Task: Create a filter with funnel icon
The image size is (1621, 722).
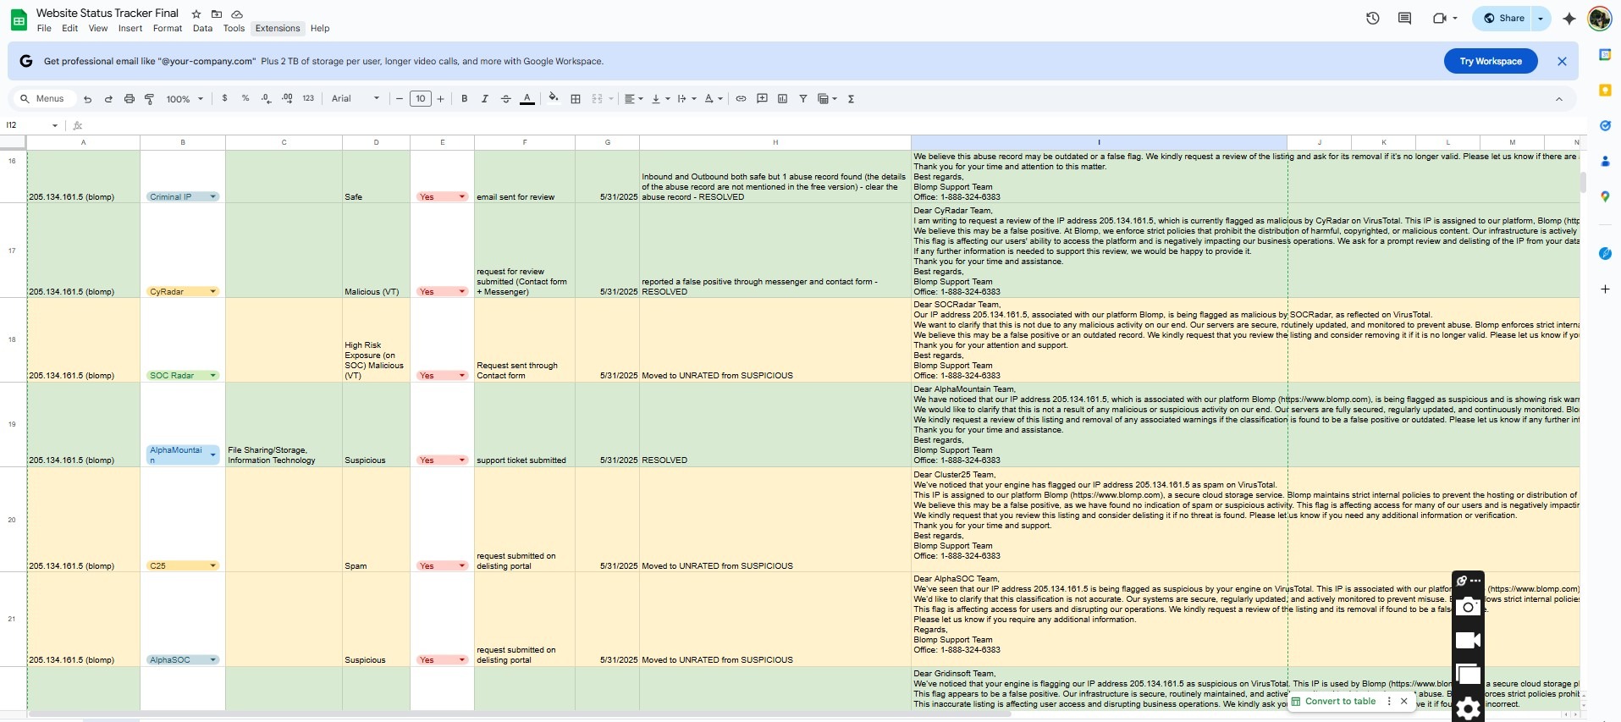Action: coord(803,99)
